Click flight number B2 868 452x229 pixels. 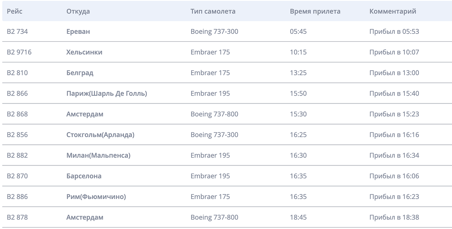17,114
